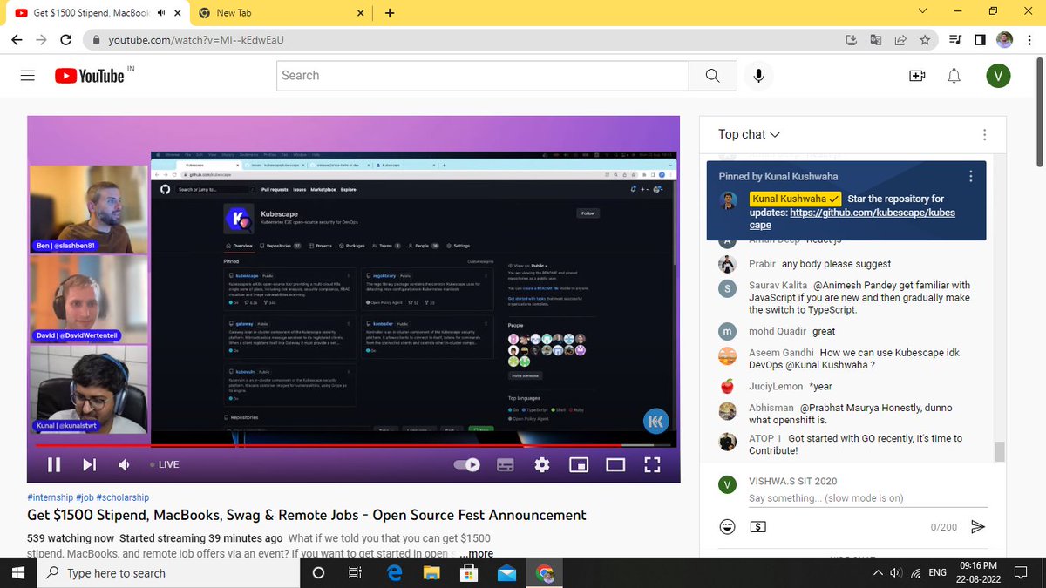Launch Microsoft Edge from taskbar
The height and width of the screenshot is (588, 1046).
(x=393, y=573)
